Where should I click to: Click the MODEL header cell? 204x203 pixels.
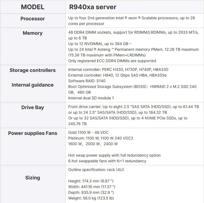pos(33,7)
